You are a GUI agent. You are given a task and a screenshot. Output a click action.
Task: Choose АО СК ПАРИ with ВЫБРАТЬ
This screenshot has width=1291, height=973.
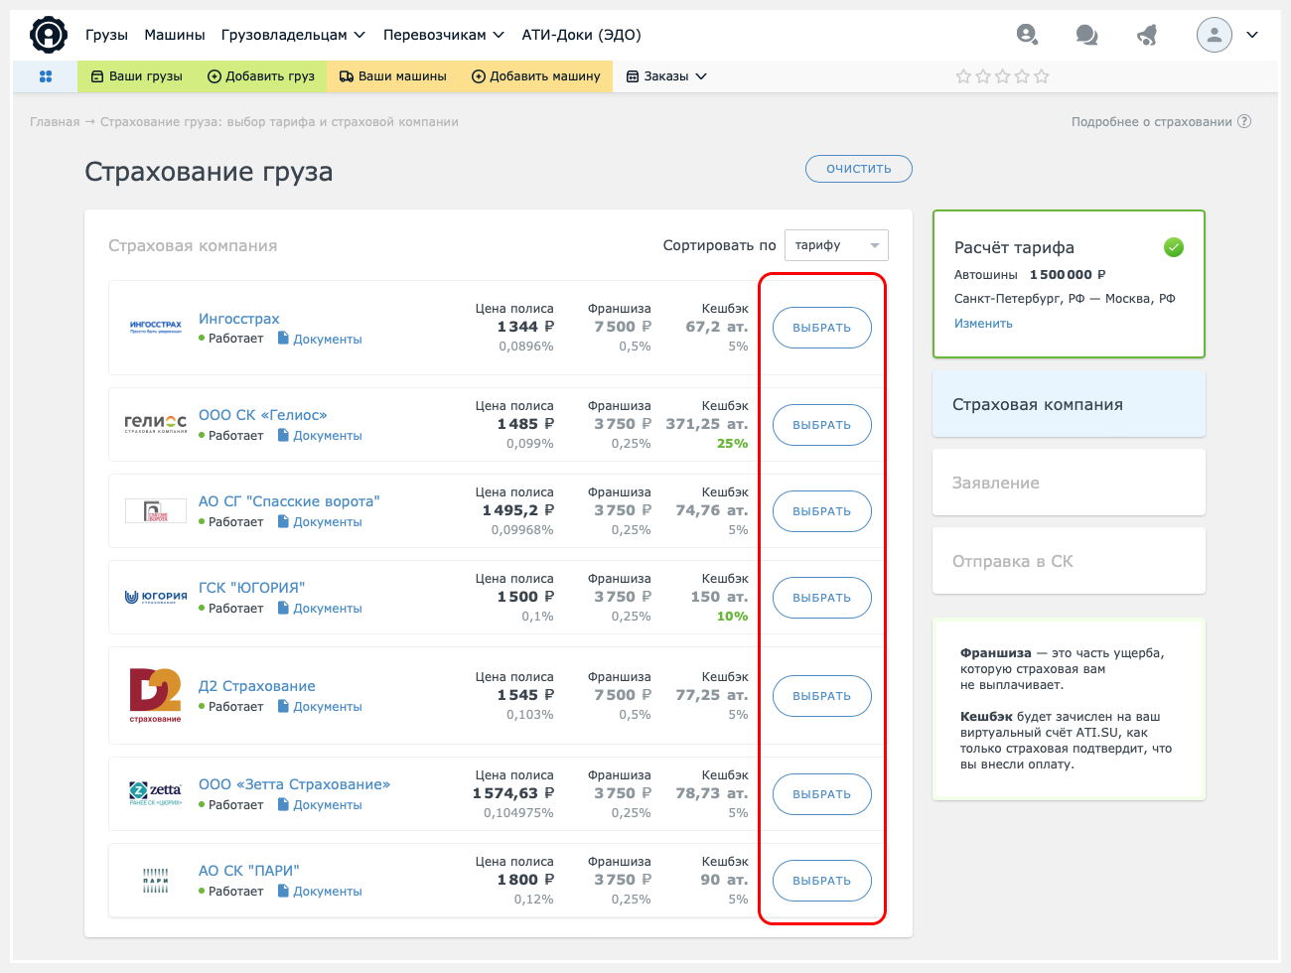822,881
